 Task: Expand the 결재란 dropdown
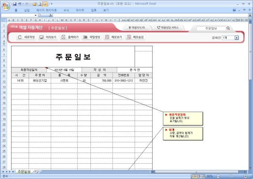[237, 38]
